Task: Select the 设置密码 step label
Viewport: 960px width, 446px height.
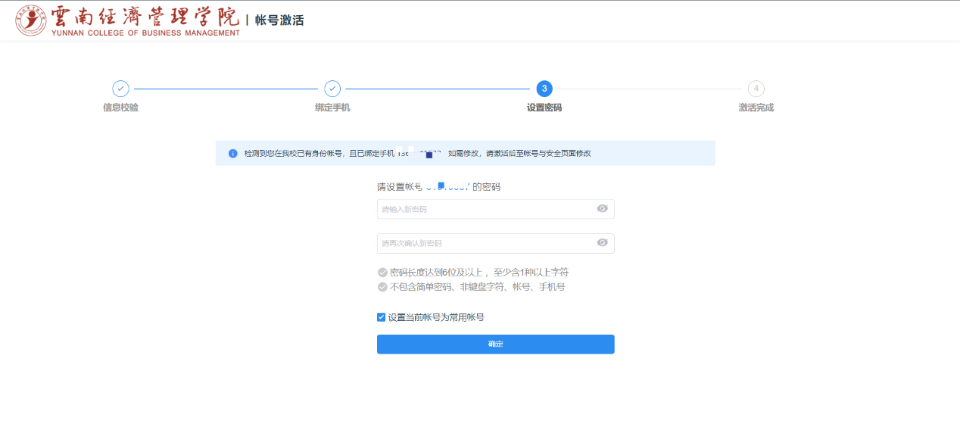Action: pos(544,108)
